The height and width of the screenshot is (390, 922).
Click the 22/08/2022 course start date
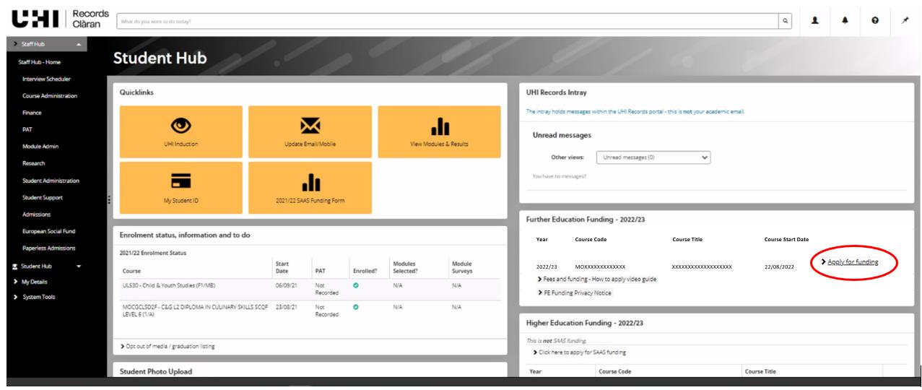pyautogui.click(x=779, y=266)
